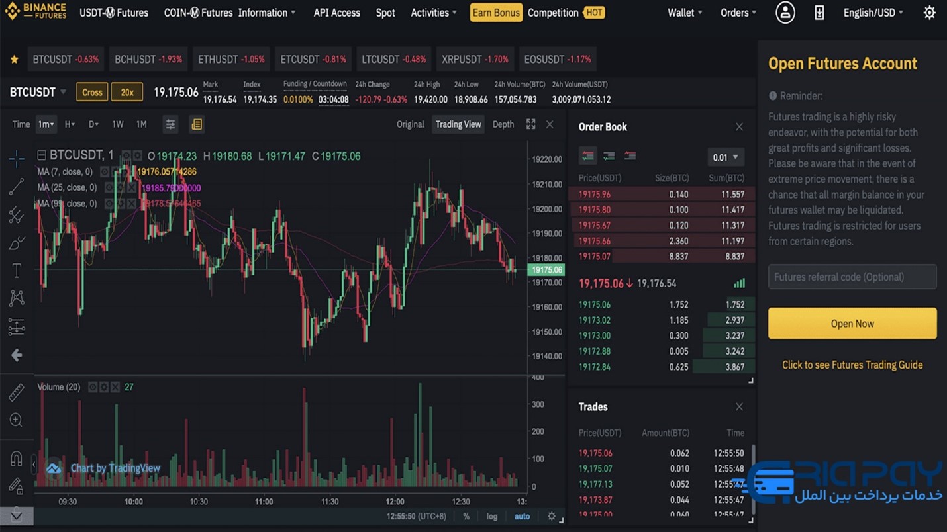Click the highlighted chart layout list icon

197,124
